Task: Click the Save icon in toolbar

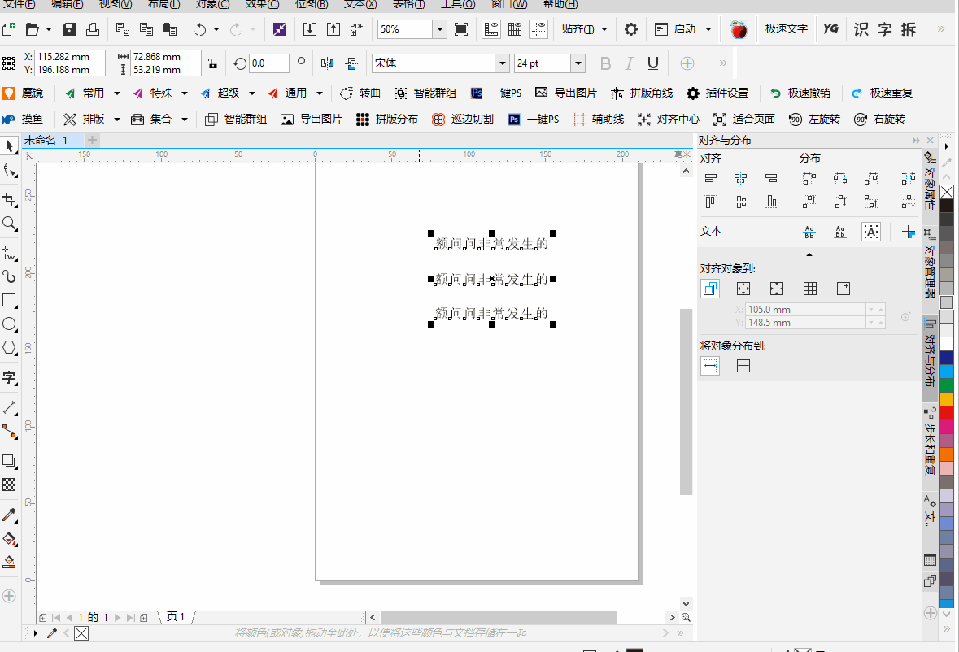Action: pyautogui.click(x=69, y=28)
